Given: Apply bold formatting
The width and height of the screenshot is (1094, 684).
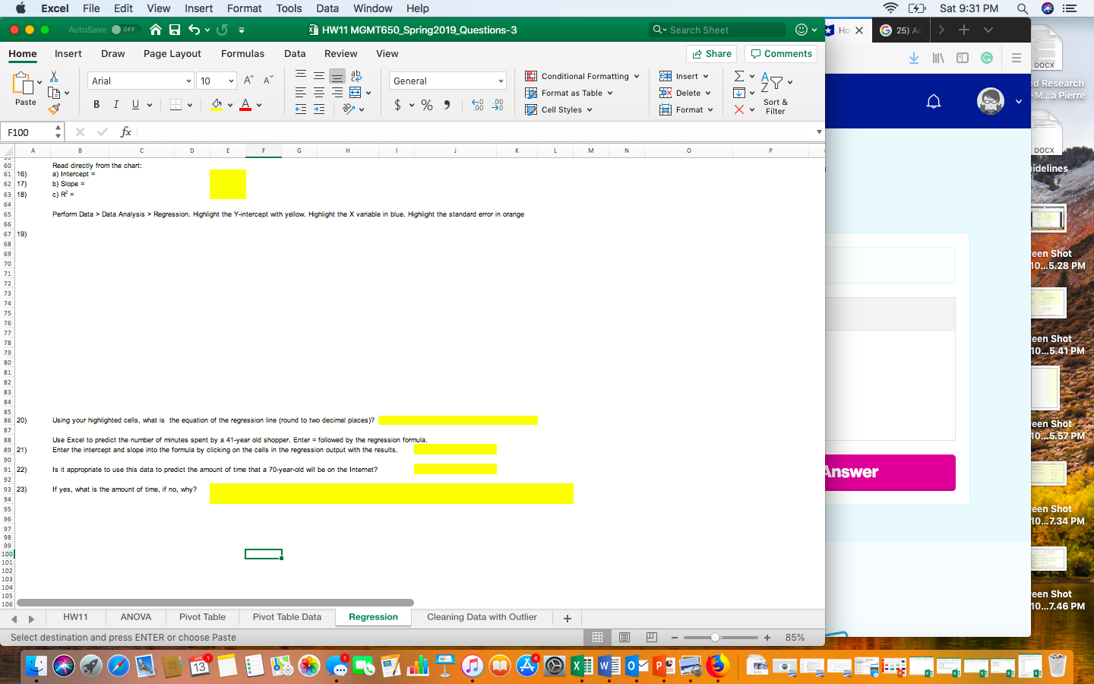Looking at the screenshot, I should [96, 103].
